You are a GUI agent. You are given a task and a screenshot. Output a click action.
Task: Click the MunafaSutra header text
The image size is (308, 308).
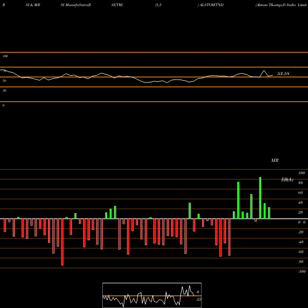click(78, 5)
